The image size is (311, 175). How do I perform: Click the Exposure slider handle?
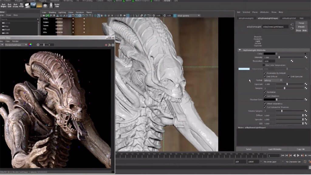[287, 84]
